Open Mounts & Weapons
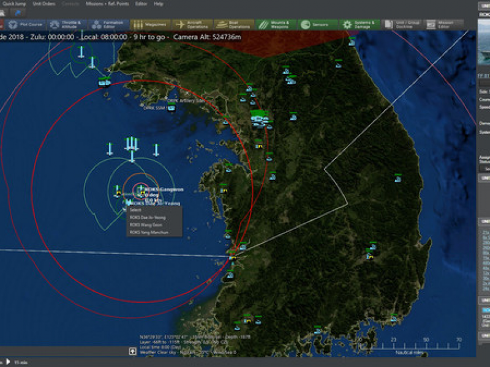The height and width of the screenshot is (367, 490). 276,24
